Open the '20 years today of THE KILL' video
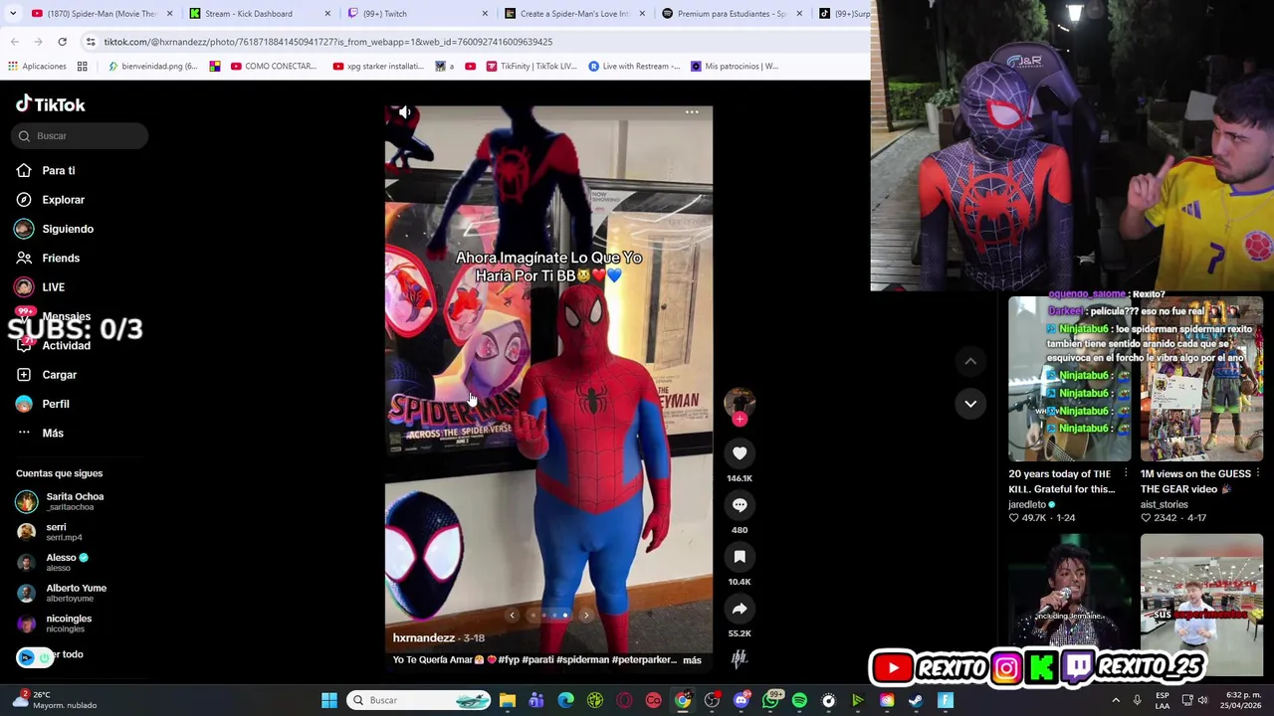The height and width of the screenshot is (716, 1274). [x=1069, y=379]
